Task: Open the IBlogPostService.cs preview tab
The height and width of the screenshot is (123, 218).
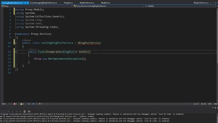Action: pos(201,3)
